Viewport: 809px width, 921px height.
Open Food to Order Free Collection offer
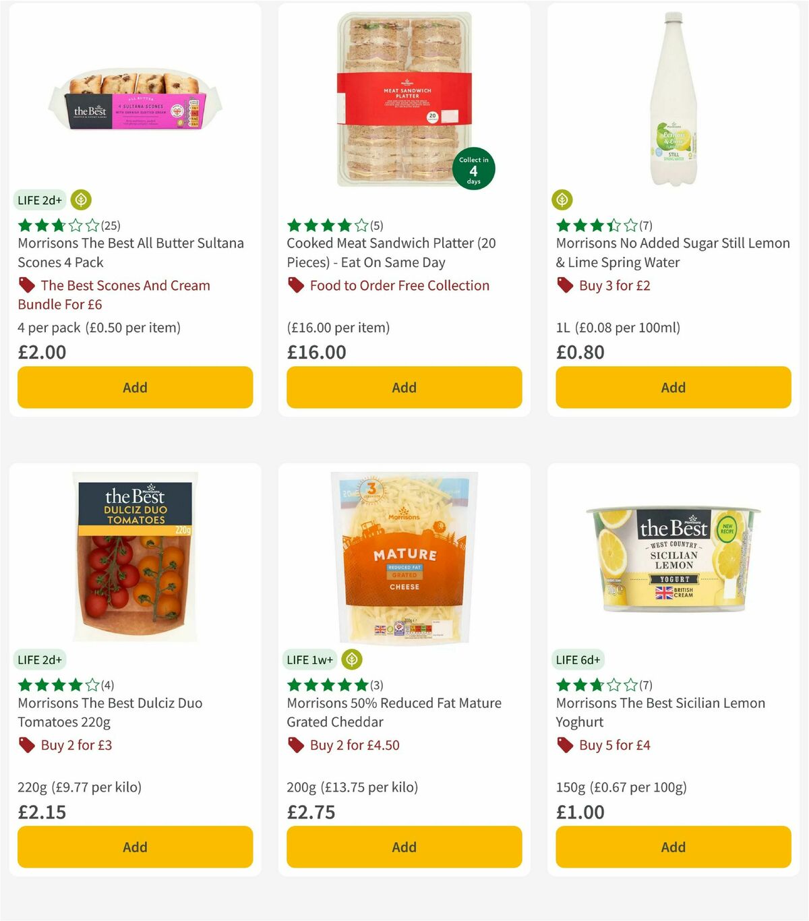pos(399,286)
